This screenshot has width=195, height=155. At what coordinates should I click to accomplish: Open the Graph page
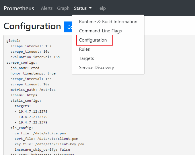(x=63, y=8)
